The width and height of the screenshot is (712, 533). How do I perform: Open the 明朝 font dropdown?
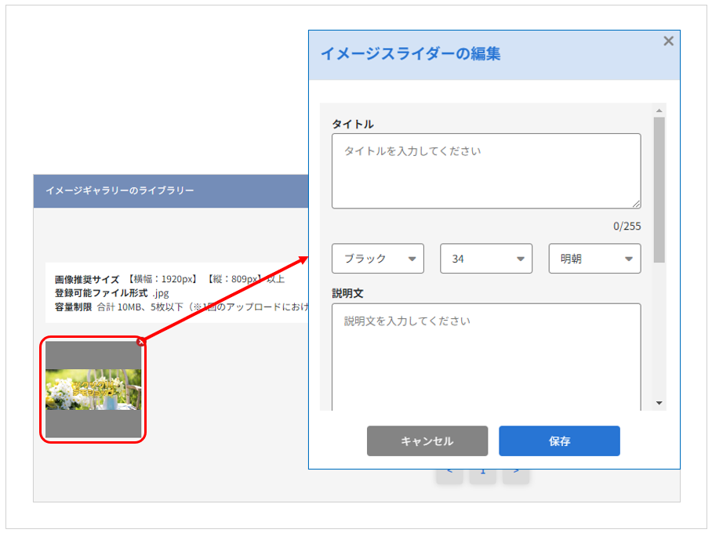[x=594, y=259]
